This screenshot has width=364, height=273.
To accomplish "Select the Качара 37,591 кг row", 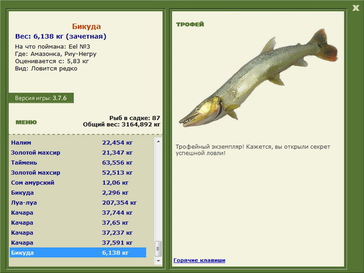I will (x=78, y=242).
